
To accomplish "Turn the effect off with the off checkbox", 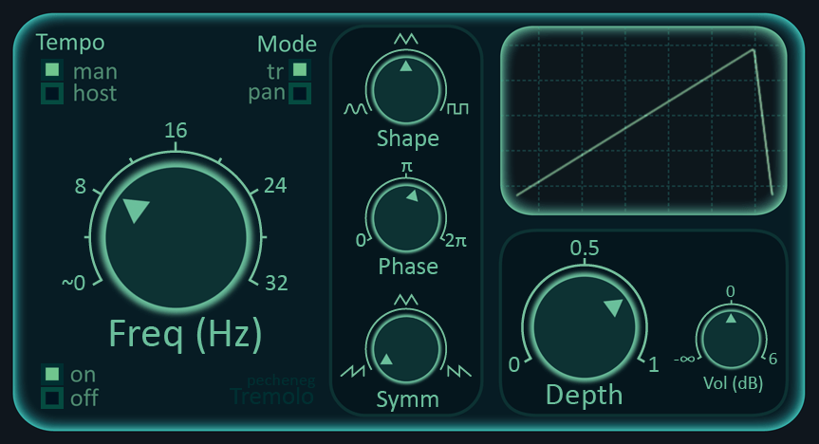I will point(52,398).
